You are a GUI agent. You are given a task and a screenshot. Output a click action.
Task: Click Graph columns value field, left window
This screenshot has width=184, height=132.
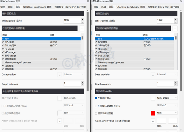click(x=72, y=84)
